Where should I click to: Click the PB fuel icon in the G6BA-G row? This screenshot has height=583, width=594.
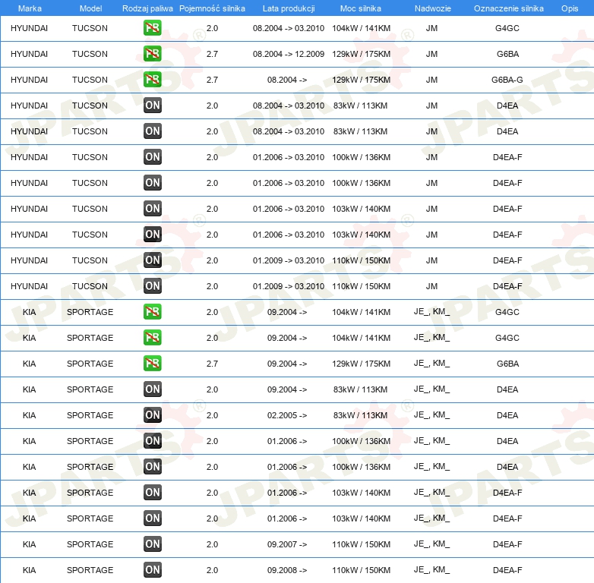[152, 79]
